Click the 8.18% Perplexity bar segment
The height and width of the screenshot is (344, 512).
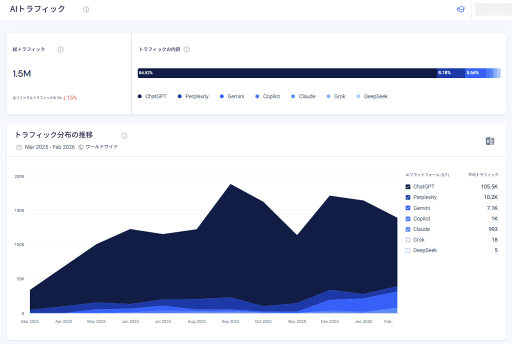click(x=451, y=73)
